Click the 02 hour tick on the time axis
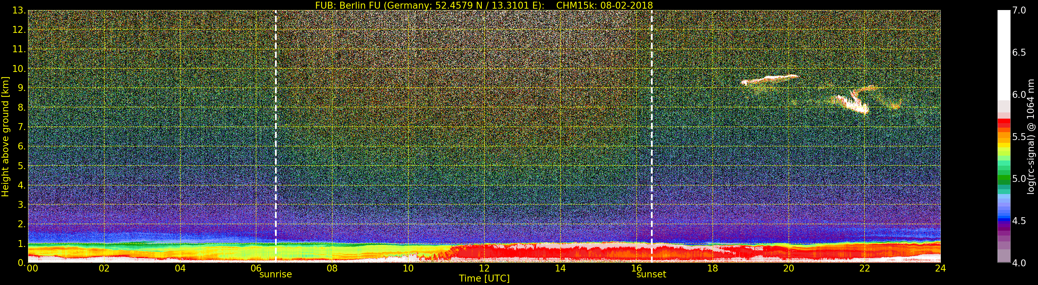The width and height of the screenshot is (1038, 285). 104,268
